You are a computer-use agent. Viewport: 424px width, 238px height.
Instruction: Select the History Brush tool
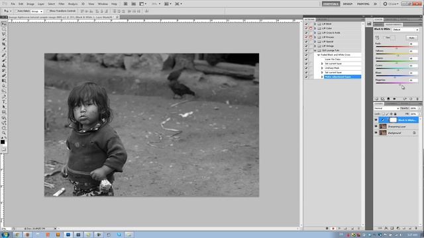tap(3, 71)
